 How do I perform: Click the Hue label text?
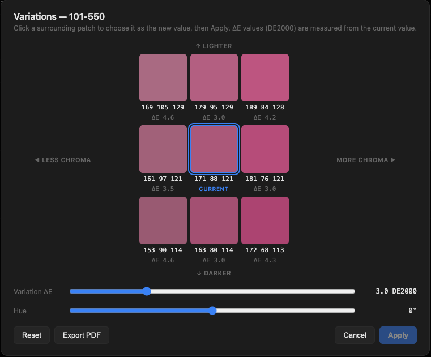click(20, 311)
